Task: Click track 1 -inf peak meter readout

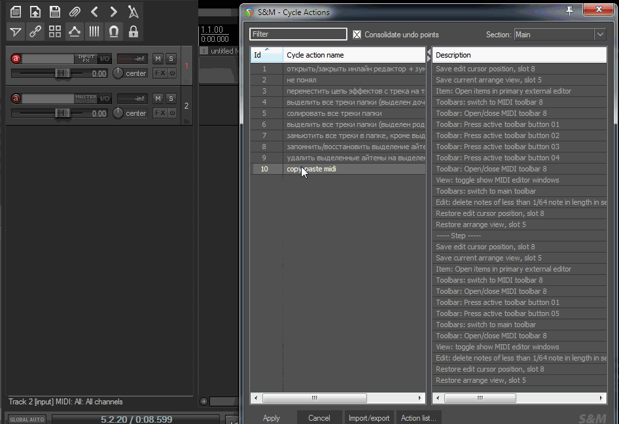Action: pos(133,58)
